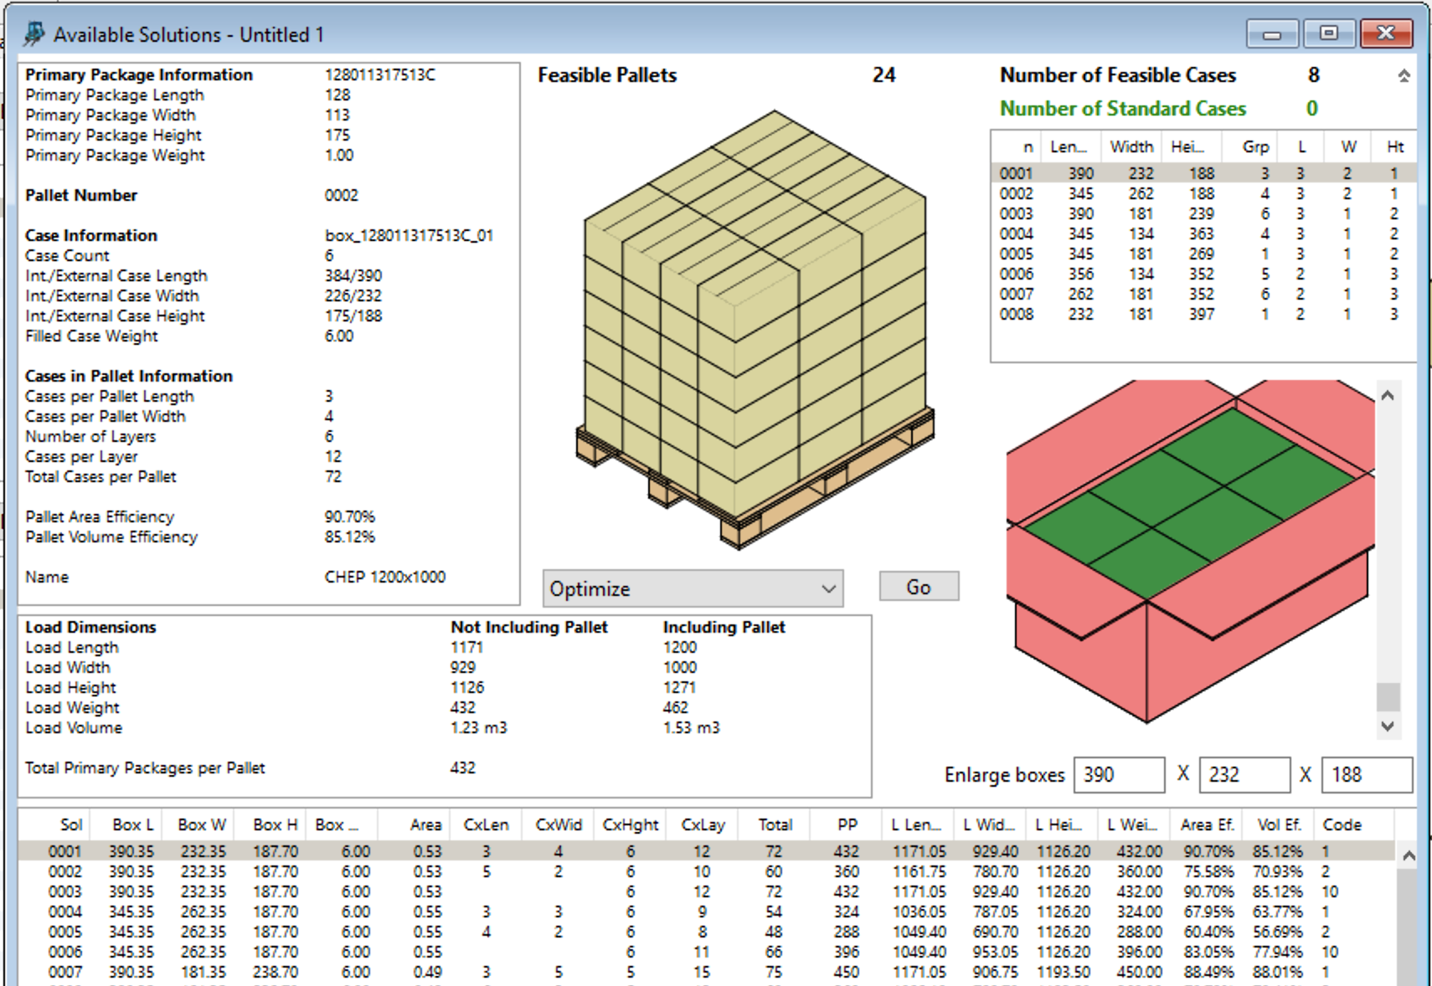Click the Load Volume value 1.53 m3
1432x986 pixels.
click(691, 727)
